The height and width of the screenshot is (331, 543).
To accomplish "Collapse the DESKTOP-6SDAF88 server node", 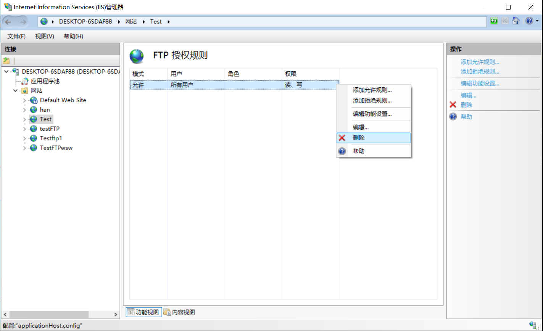I will [6, 71].
